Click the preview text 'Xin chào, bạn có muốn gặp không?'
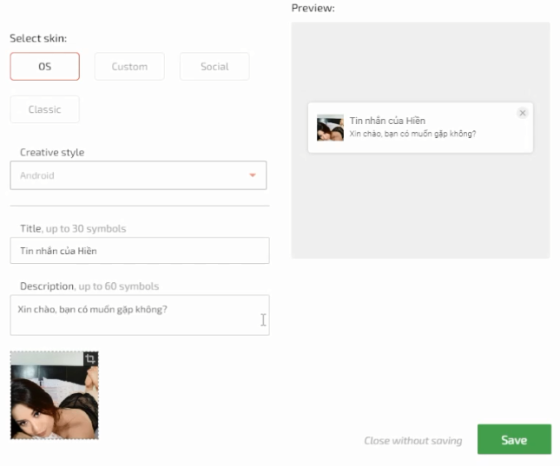The height and width of the screenshot is (466, 560). (413, 134)
